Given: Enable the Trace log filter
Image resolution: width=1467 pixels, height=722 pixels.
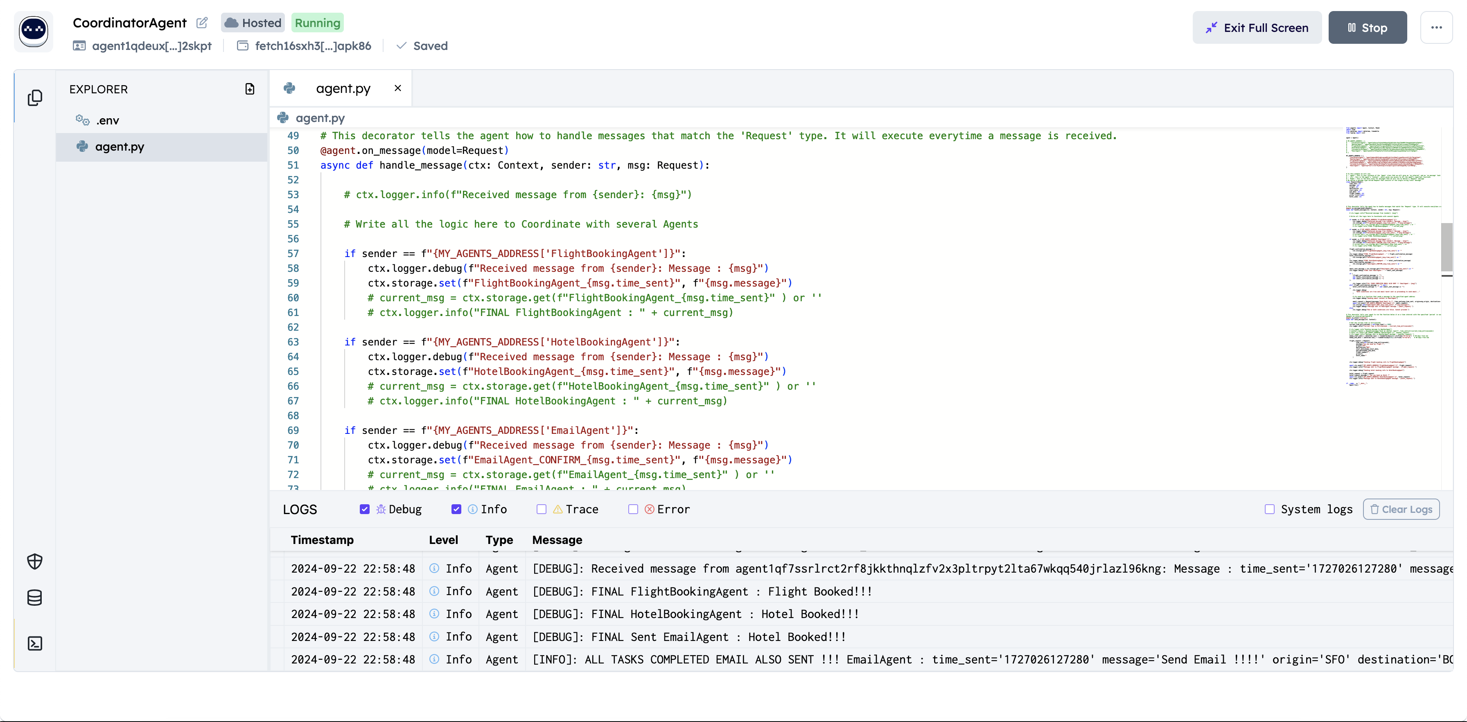Looking at the screenshot, I should [541, 509].
